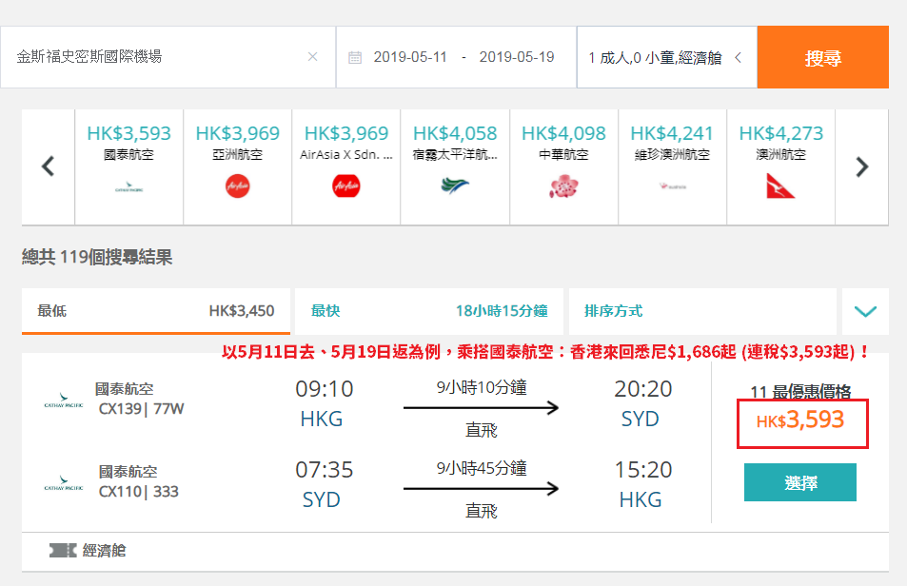
Task: Click the HK$3,969 AirAsia X price
Action: coord(345,133)
